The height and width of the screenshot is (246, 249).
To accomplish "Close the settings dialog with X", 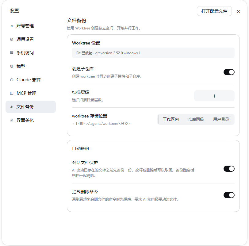I will point(238,11).
